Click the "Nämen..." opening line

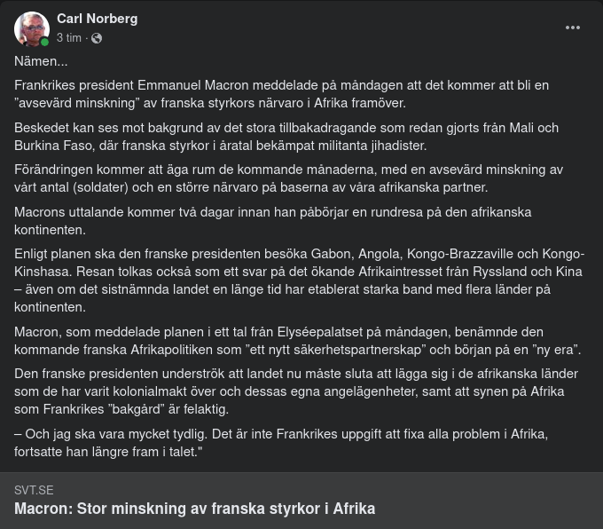pos(41,61)
